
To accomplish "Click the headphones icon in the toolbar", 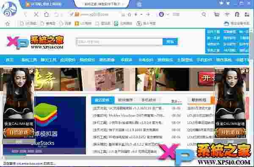I will click(237, 15).
